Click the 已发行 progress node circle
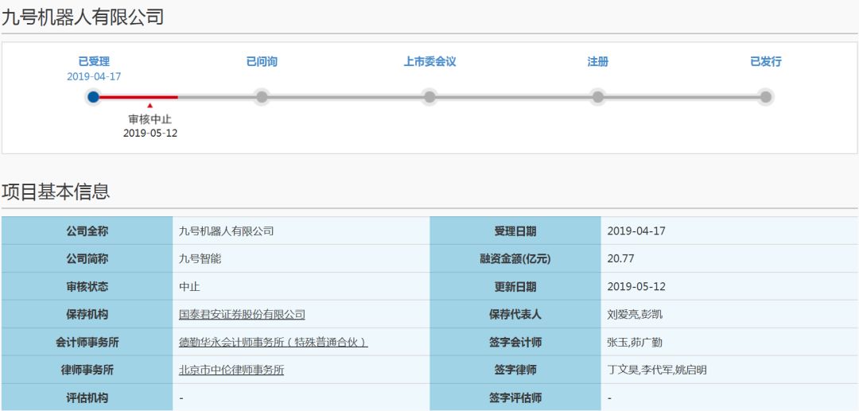The width and height of the screenshot is (859, 411). click(765, 97)
